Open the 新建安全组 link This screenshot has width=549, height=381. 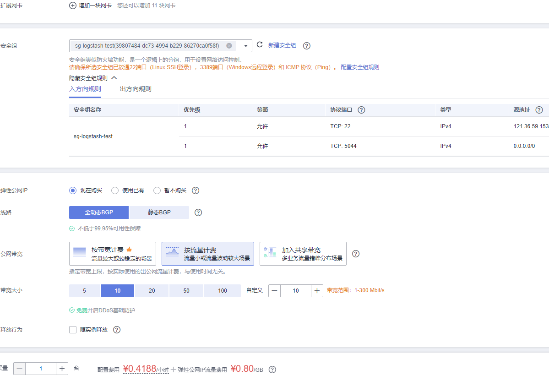tap(282, 45)
